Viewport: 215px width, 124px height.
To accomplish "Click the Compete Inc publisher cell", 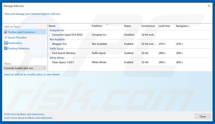I will [99, 35].
